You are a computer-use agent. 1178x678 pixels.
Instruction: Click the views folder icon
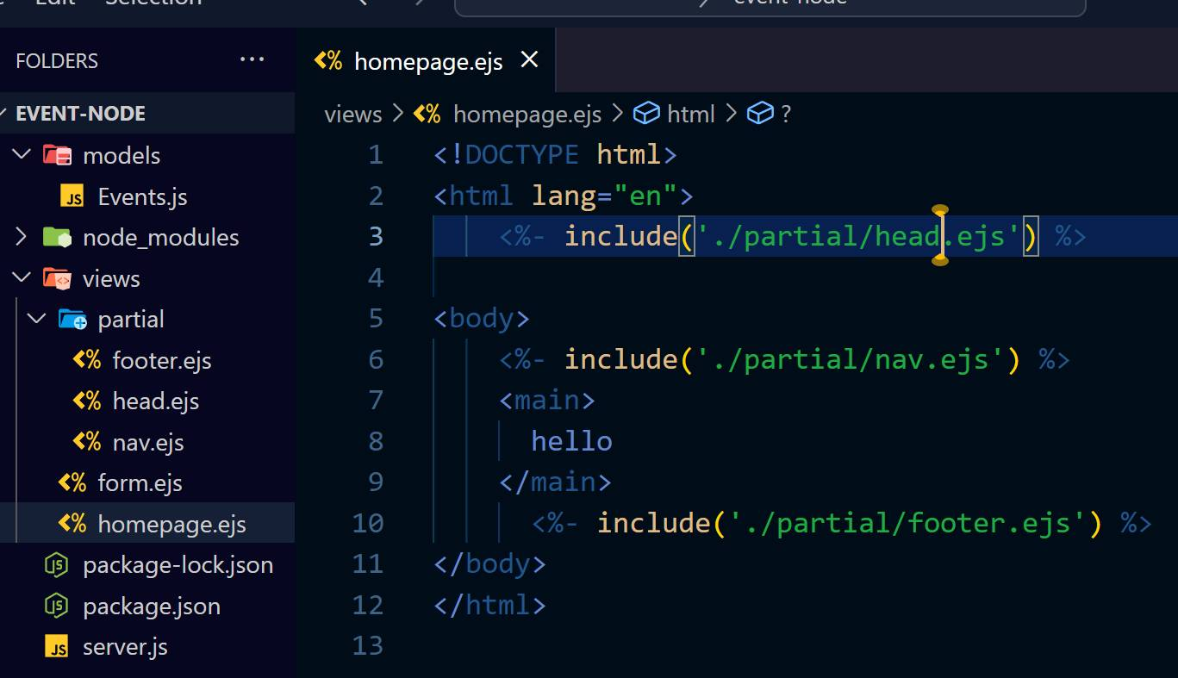click(x=58, y=278)
